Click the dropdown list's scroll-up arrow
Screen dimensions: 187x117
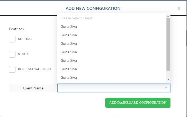(168, 16)
